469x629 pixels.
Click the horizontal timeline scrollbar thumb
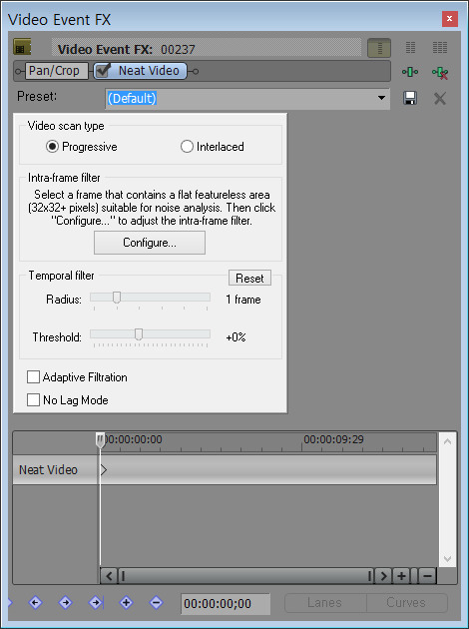(246, 576)
